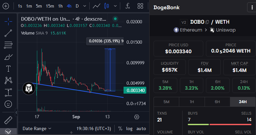Switch to the 5M stats tab
The height and width of the screenshot is (135, 256).
(x=166, y=102)
